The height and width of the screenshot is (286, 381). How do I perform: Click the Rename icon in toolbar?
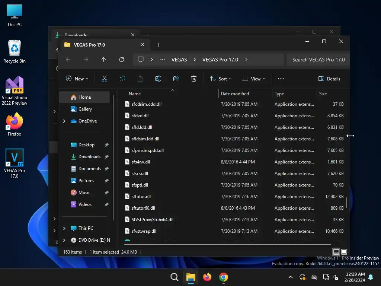(x=158, y=79)
